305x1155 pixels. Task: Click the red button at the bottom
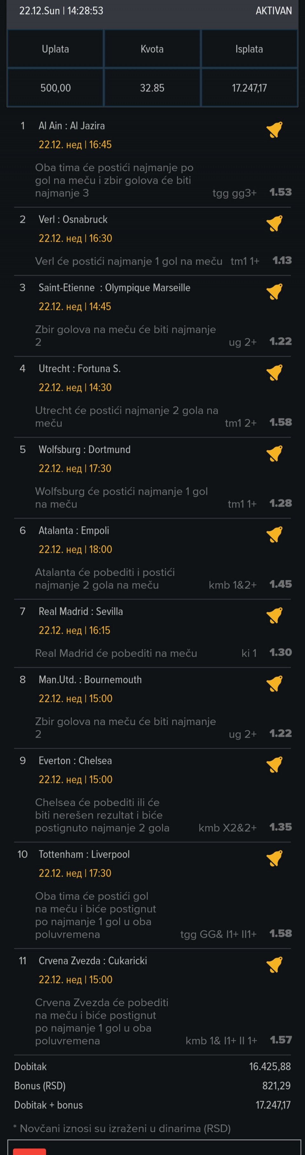tap(30, 1151)
